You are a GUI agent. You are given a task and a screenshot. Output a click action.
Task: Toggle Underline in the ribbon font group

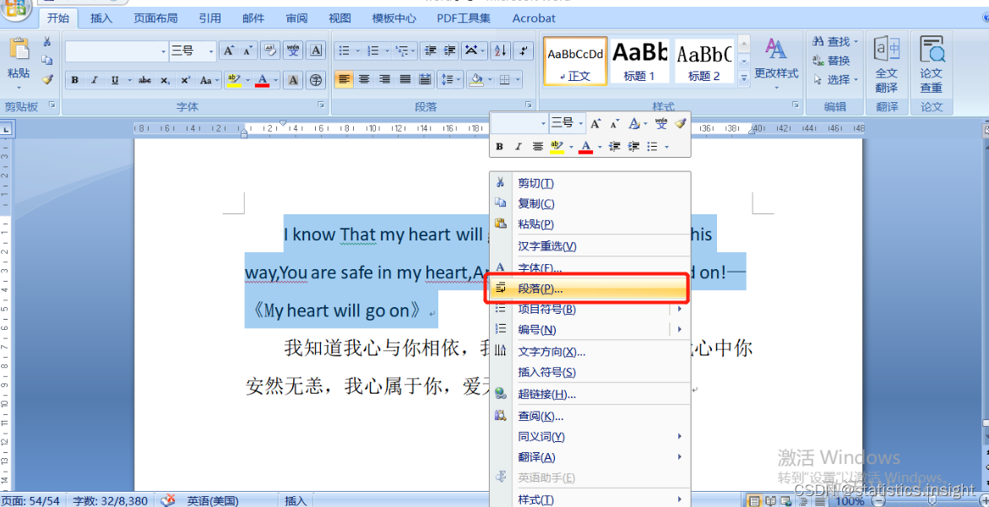pos(114,80)
